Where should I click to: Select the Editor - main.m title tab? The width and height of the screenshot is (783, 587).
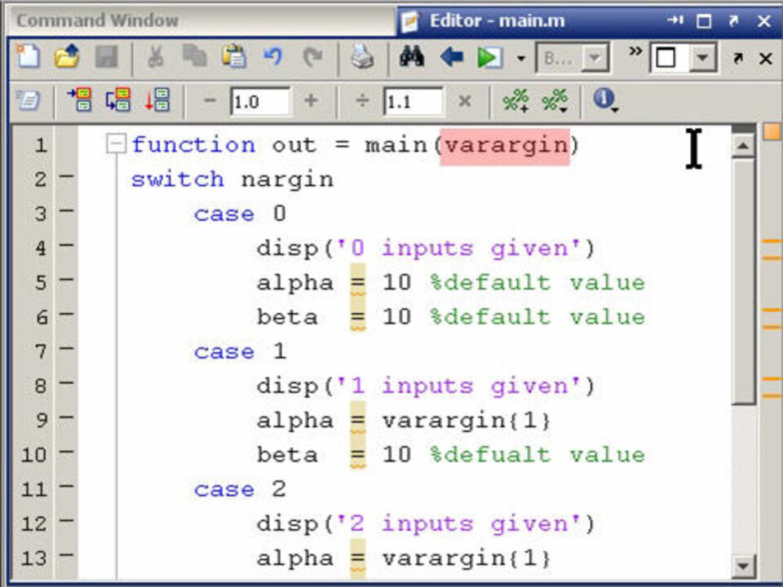[496, 20]
